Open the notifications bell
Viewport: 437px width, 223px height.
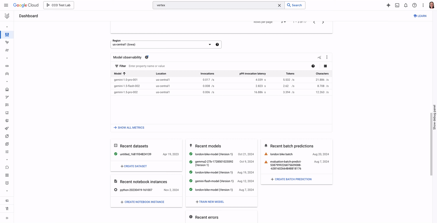coord(406,5)
